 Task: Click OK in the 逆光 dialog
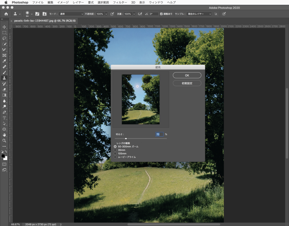(x=187, y=75)
